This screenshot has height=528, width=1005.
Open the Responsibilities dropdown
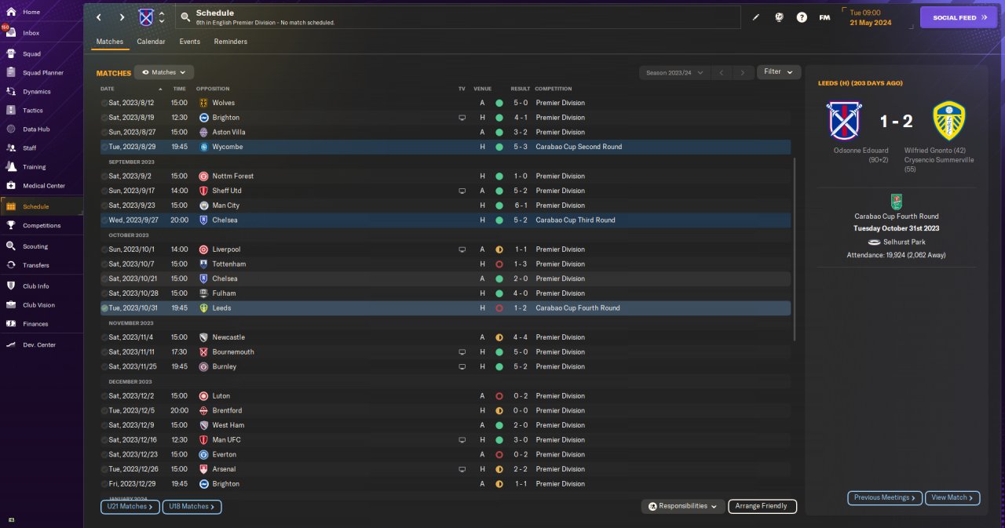tap(683, 506)
